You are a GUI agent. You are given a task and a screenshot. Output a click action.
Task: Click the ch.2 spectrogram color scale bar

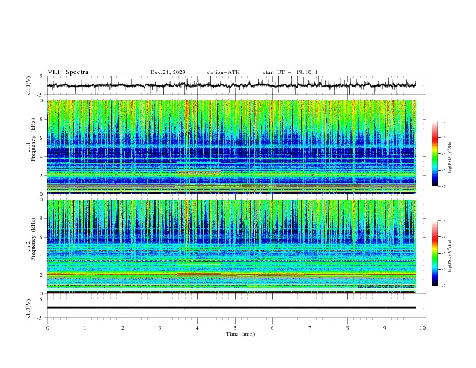click(435, 253)
